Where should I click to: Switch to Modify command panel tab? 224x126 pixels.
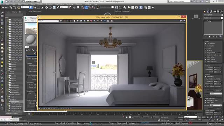coord(208,12)
